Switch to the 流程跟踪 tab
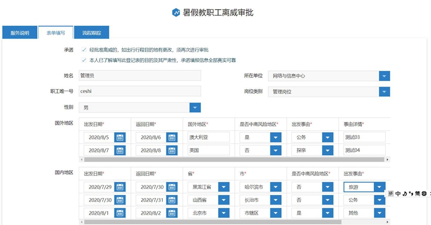The image size is (431, 225). [x=91, y=33]
